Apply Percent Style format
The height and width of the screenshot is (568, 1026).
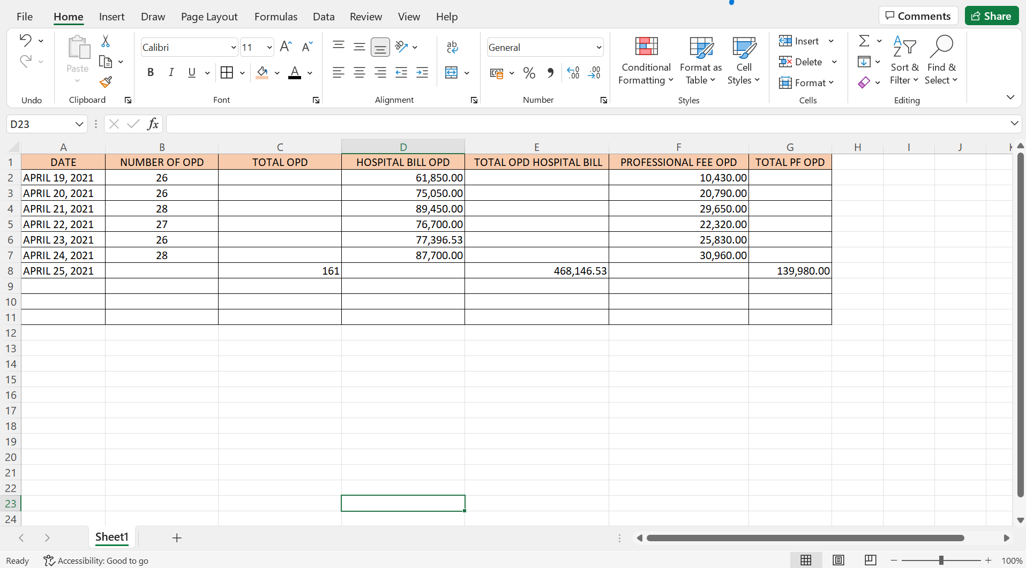(529, 73)
